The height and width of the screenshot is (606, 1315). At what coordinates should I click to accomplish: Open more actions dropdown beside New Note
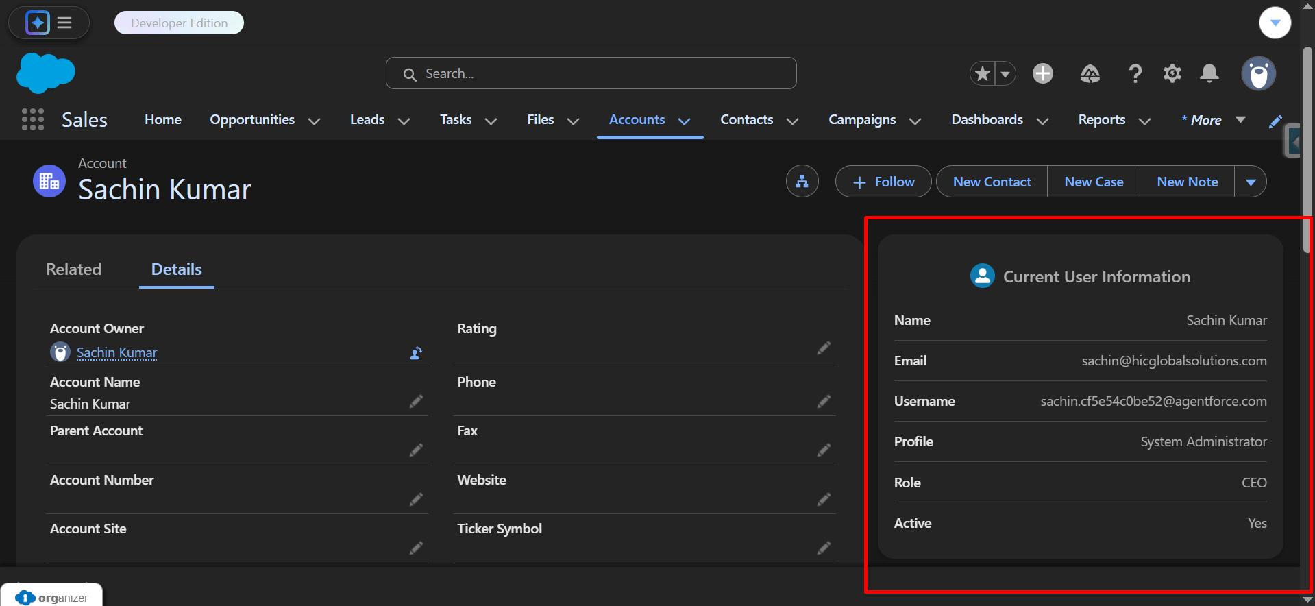coord(1250,182)
